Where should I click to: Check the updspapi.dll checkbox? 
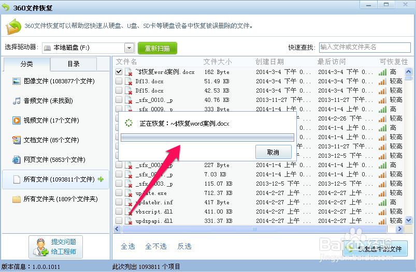click(x=119, y=220)
